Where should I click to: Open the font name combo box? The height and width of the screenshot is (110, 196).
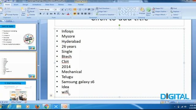(x=46, y=9)
